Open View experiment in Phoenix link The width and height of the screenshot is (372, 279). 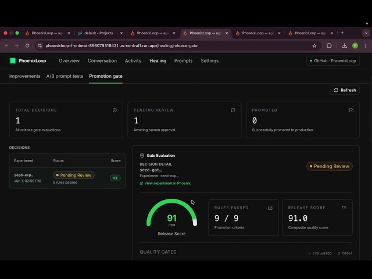[165, 183]
